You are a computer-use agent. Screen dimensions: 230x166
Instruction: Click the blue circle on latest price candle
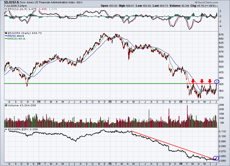click(x=217, y=81)
